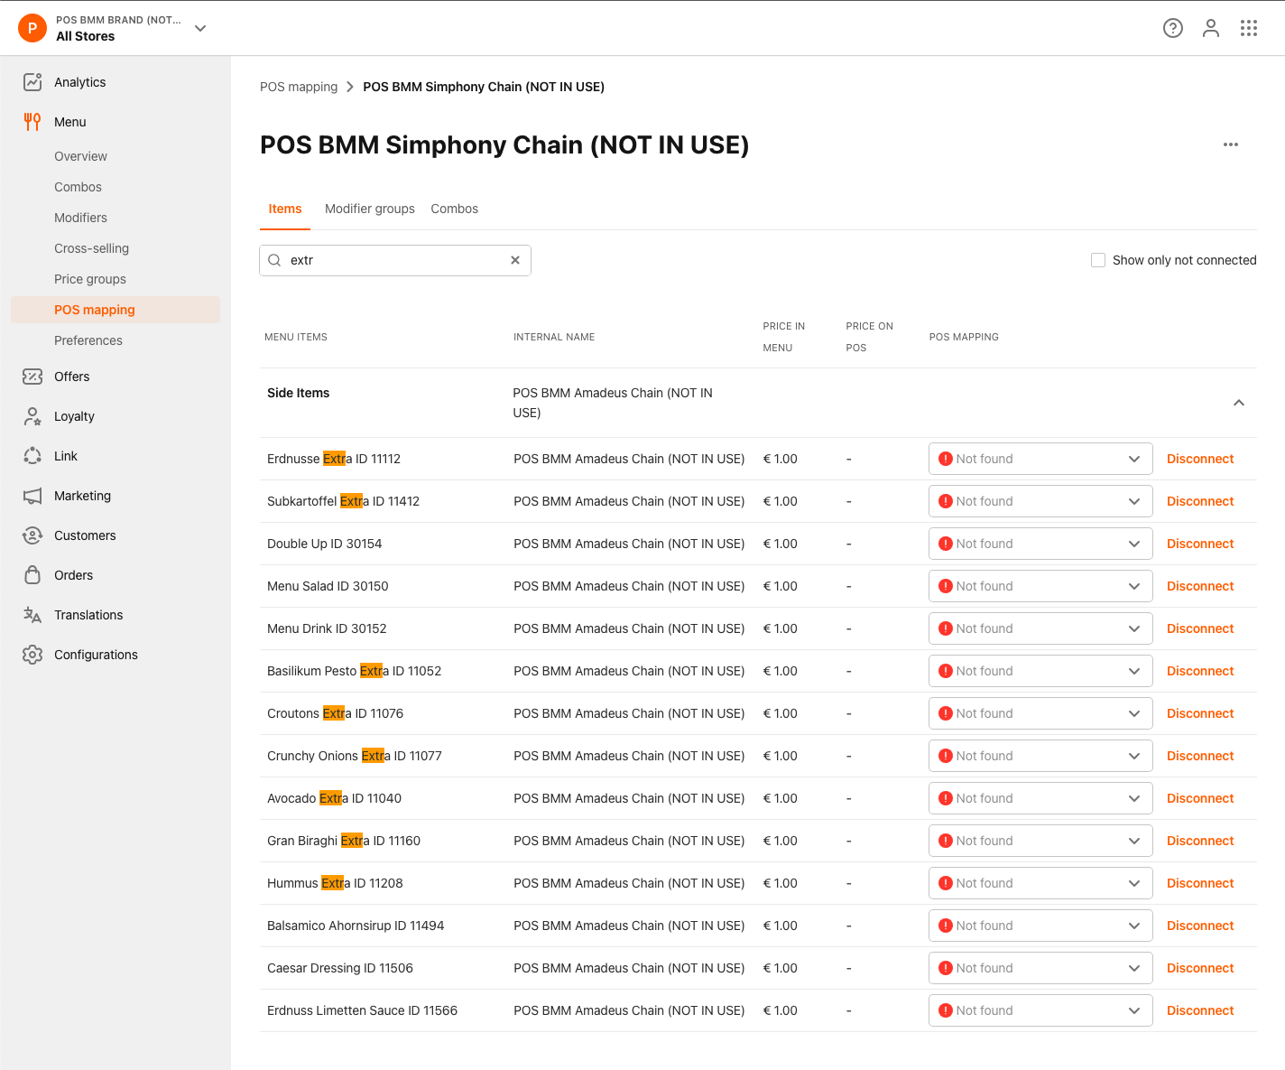Clear the search field with X
The width and height of the screenshot is (1285, 1070).
[515, 260]
